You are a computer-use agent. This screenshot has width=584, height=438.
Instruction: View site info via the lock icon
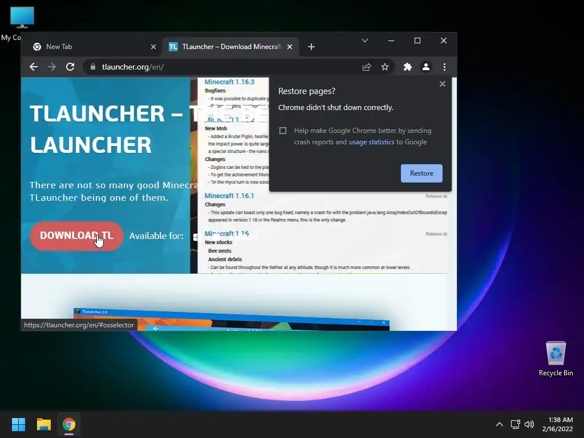coord(93,67)
